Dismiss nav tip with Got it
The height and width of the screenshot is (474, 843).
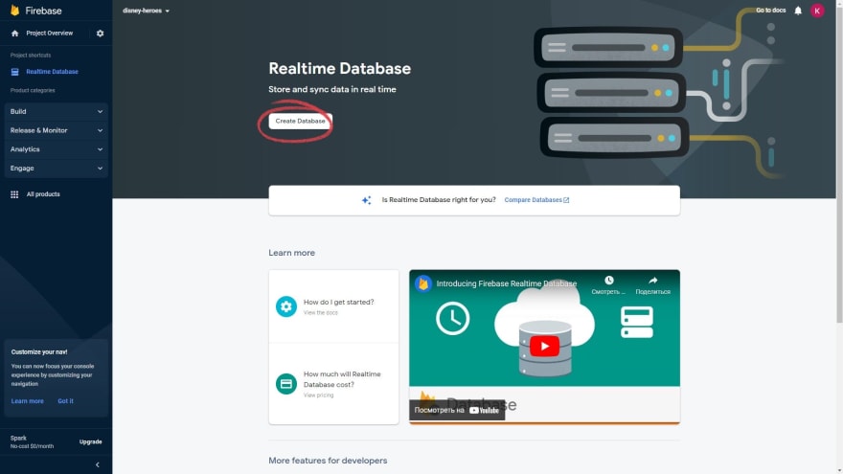click(x=65, y=401)
